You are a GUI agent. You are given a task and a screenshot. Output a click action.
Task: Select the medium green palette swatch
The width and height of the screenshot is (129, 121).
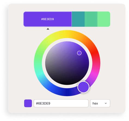[x=91, y=19]
